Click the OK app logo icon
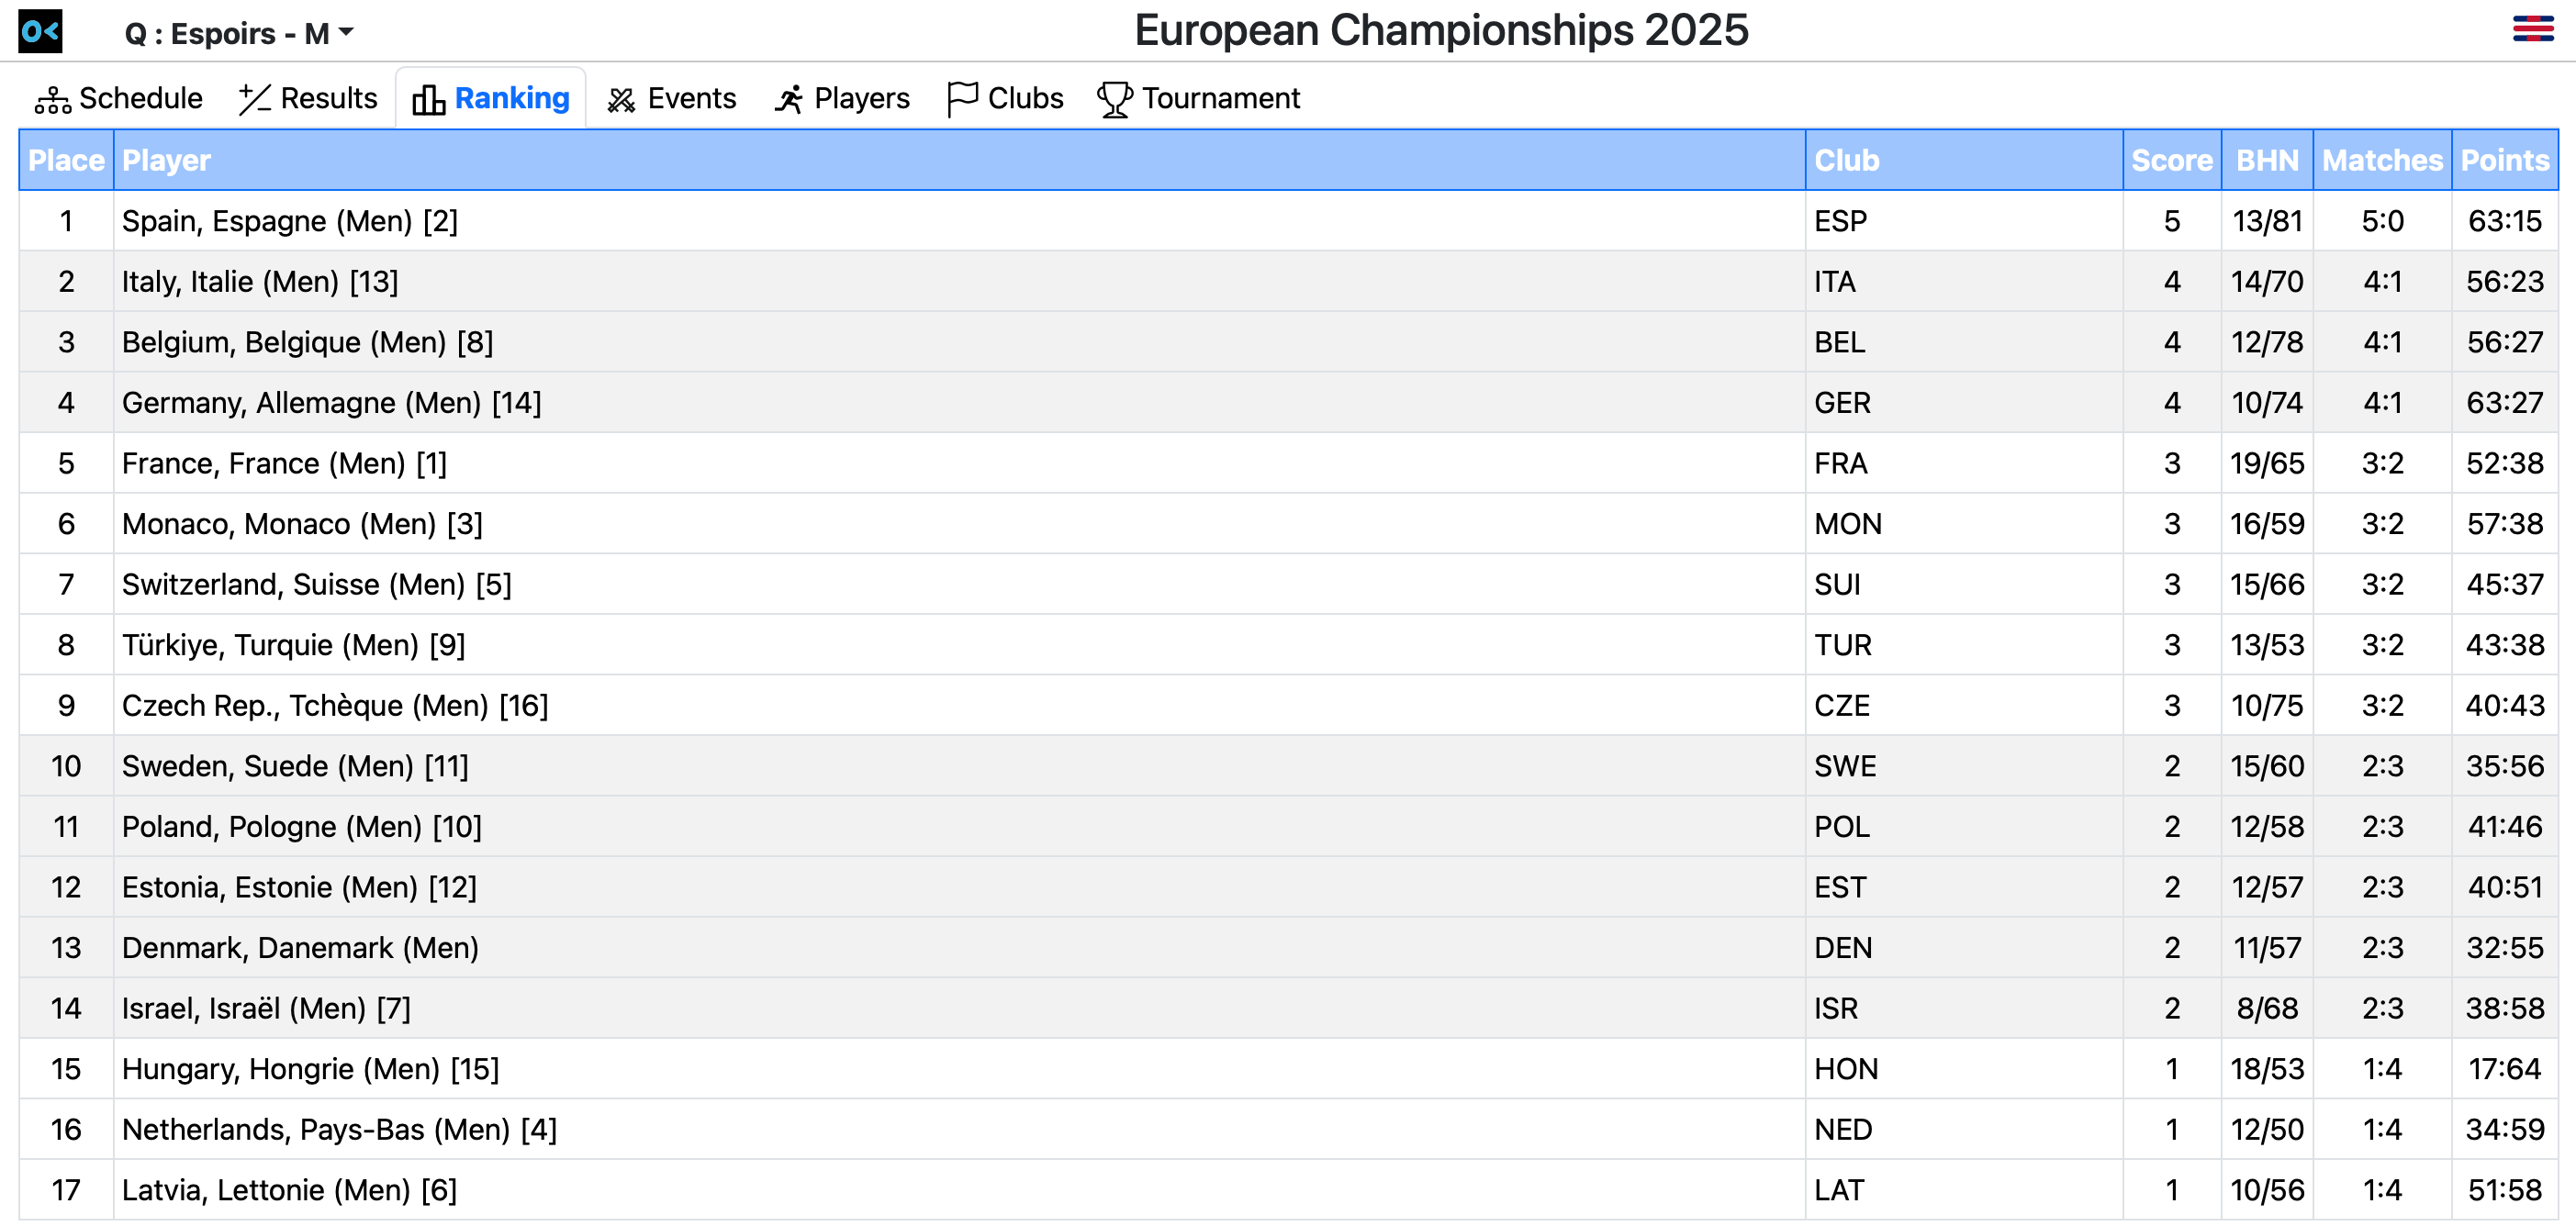Screen dimensions: 2576x1226 coord(40,31)
